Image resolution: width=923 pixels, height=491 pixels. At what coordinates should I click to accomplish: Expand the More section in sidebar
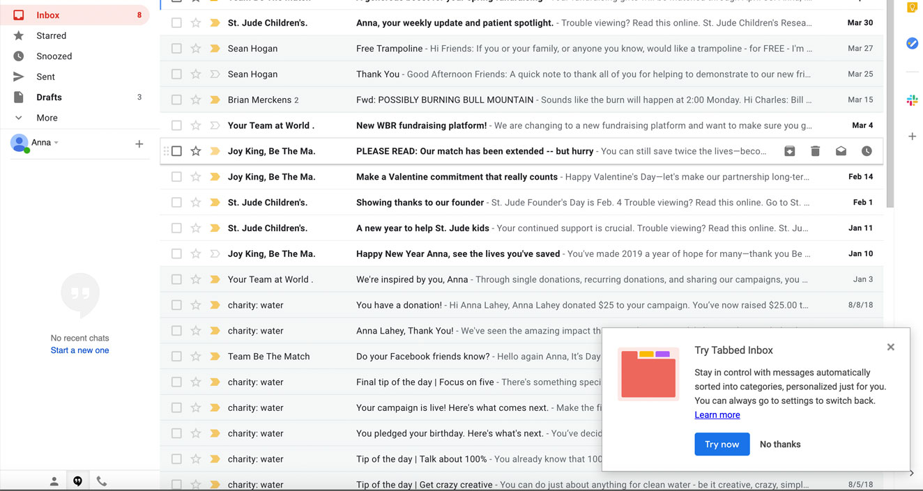point(47,118)
